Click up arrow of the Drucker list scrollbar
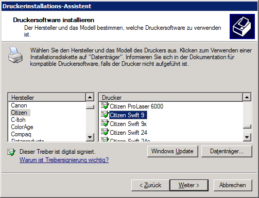This screenshot has height=198, width=259. point(247,97)
